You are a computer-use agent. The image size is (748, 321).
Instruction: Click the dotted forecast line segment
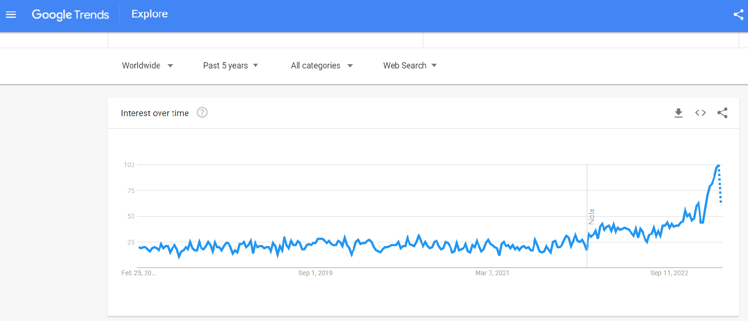click(720, 186)
